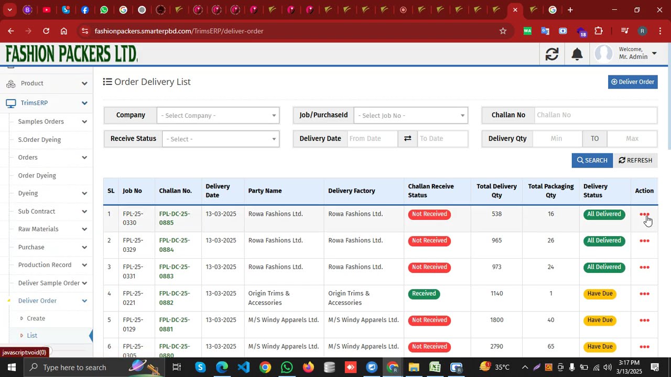The height and width of the screenshot is (377, 671).
Task: Click the browser reload icon
Action: [46, 31]
